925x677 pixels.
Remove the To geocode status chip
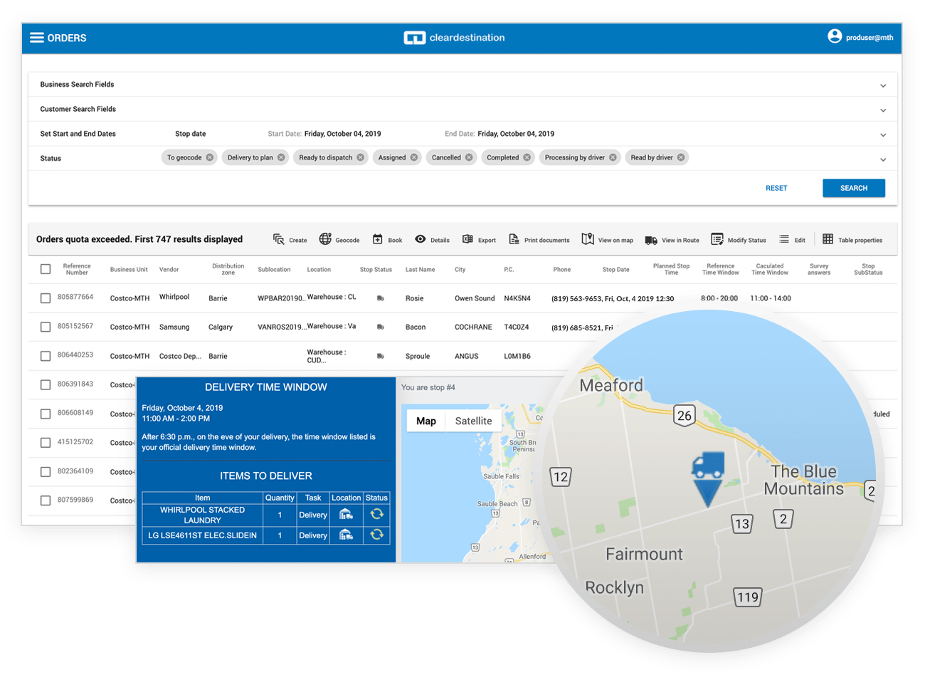tap(210, 157)
